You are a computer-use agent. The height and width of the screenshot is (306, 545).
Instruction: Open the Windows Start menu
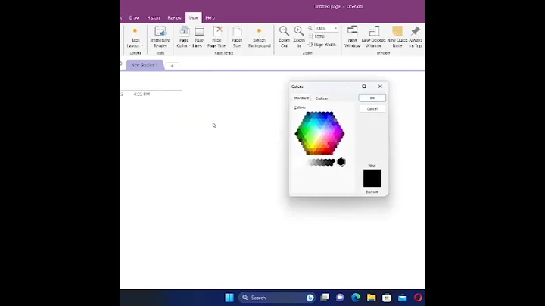(x=229, y=298)
